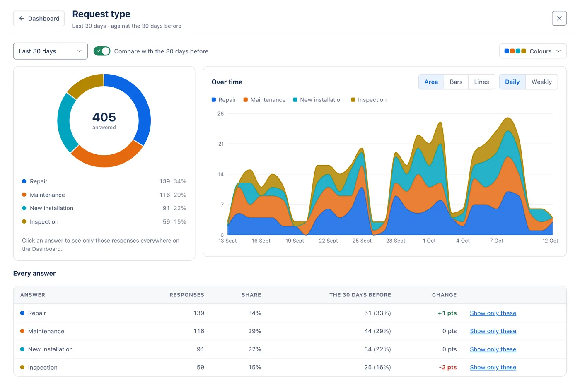Switch chart to Area view

pos(431,82)
